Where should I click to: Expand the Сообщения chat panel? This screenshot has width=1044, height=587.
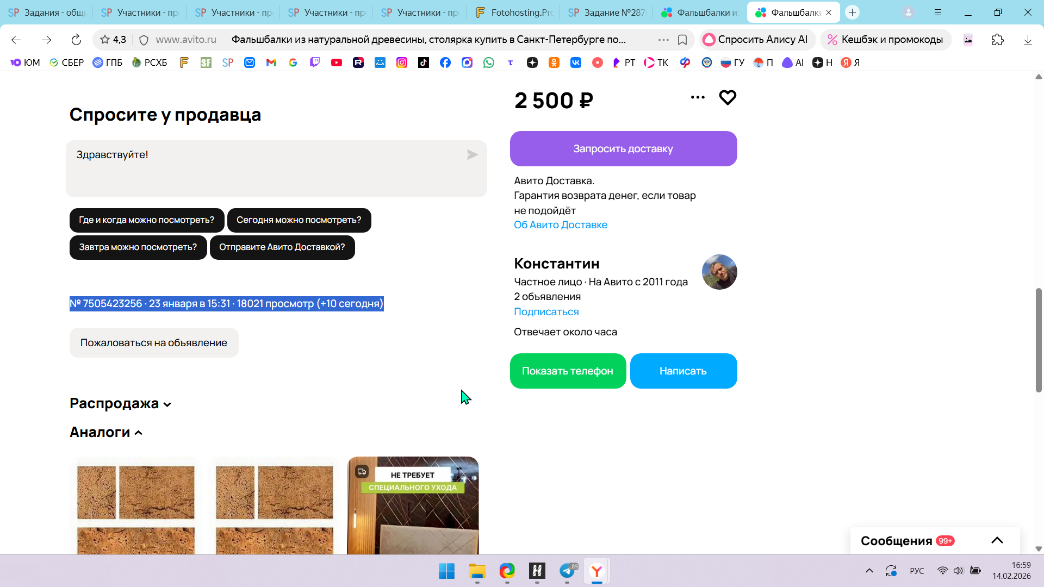point(997,540)
